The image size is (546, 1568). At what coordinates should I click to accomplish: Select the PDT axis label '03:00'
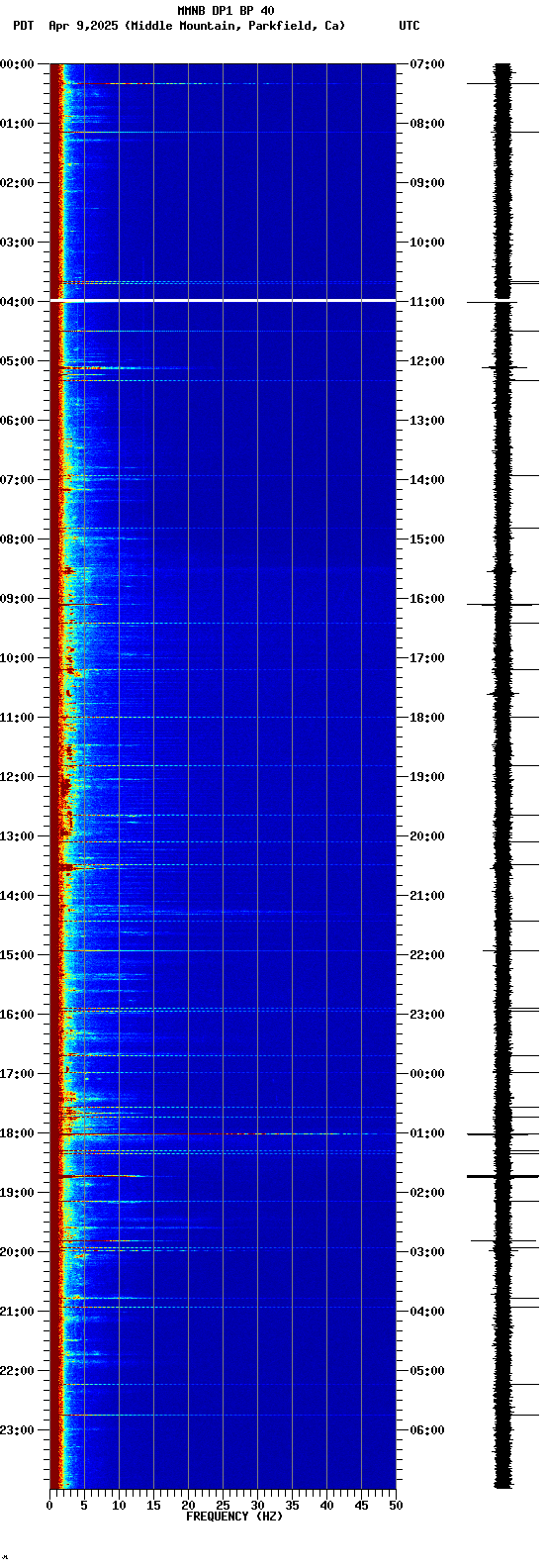(x=17, y=243)
